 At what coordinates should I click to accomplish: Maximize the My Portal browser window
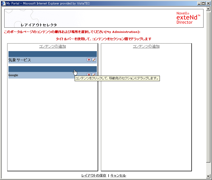pyautogui.click(x=203, y=3)
